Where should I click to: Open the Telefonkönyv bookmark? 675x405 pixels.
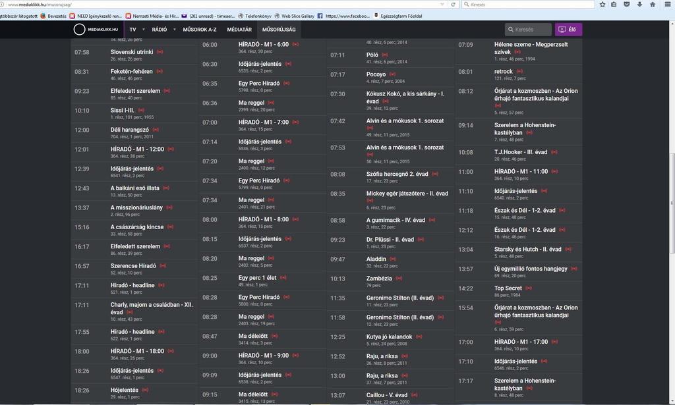pyautogui.click(x=254, y=16)
